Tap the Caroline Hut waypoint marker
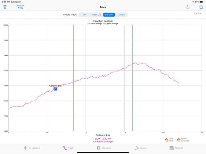Viewport: 206px width, 154px height. coord(55,89)
